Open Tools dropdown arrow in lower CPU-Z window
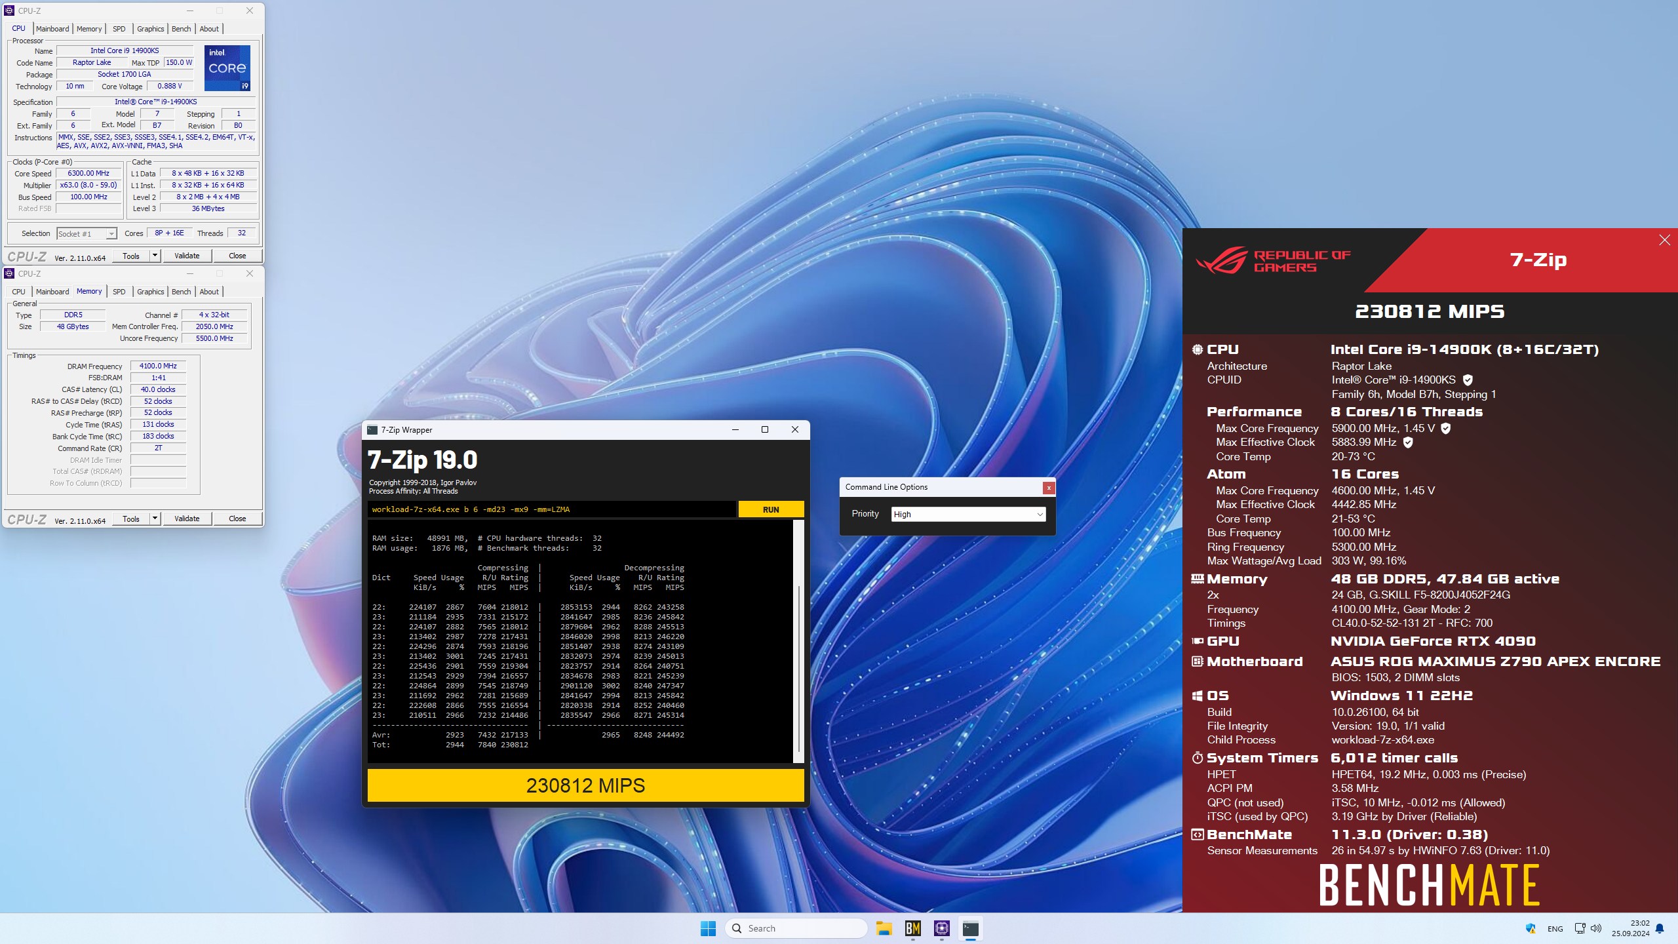The image size is (1678, 944). (x=155, y=519)
